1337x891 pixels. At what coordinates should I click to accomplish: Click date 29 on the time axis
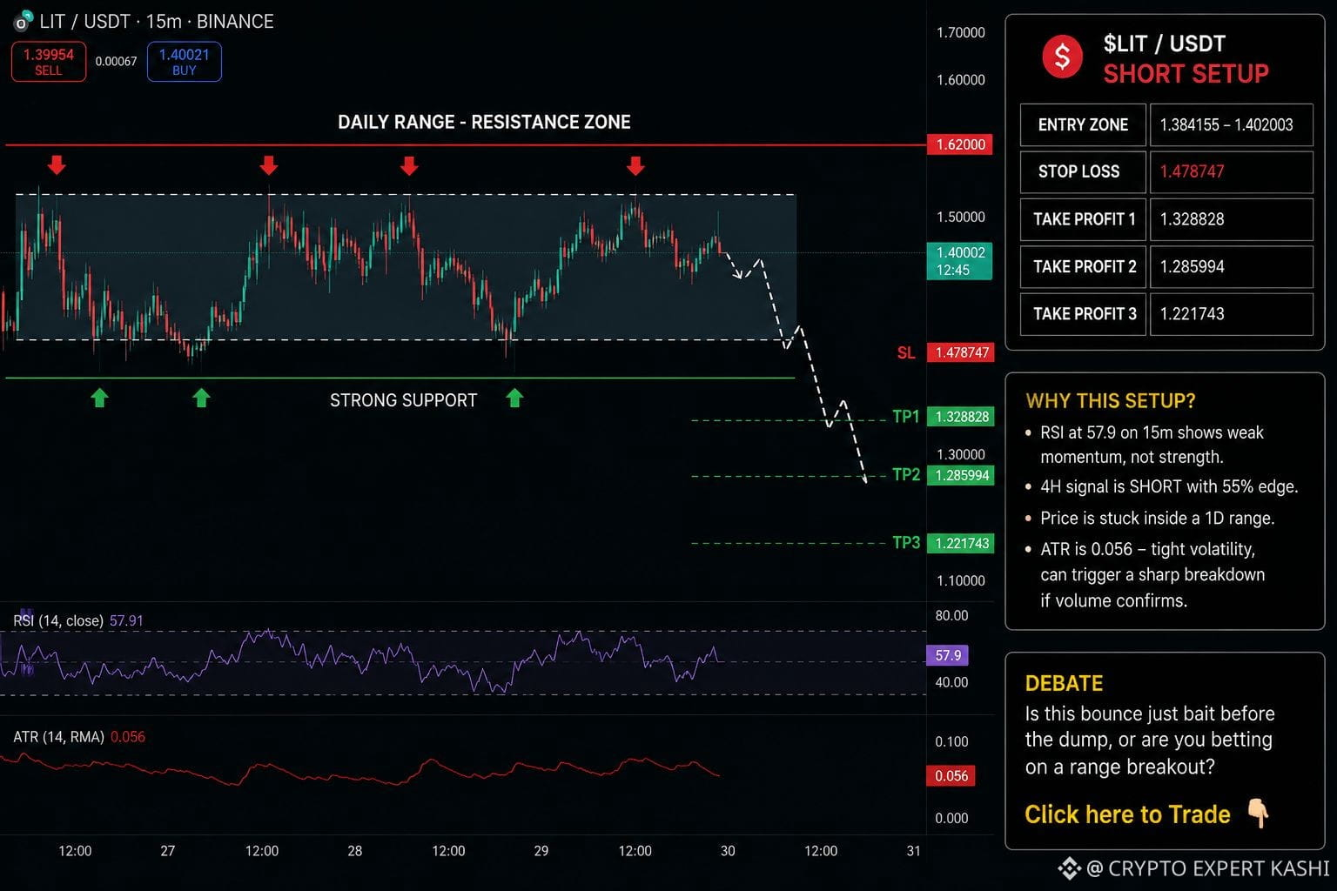(x=541, y=851)
